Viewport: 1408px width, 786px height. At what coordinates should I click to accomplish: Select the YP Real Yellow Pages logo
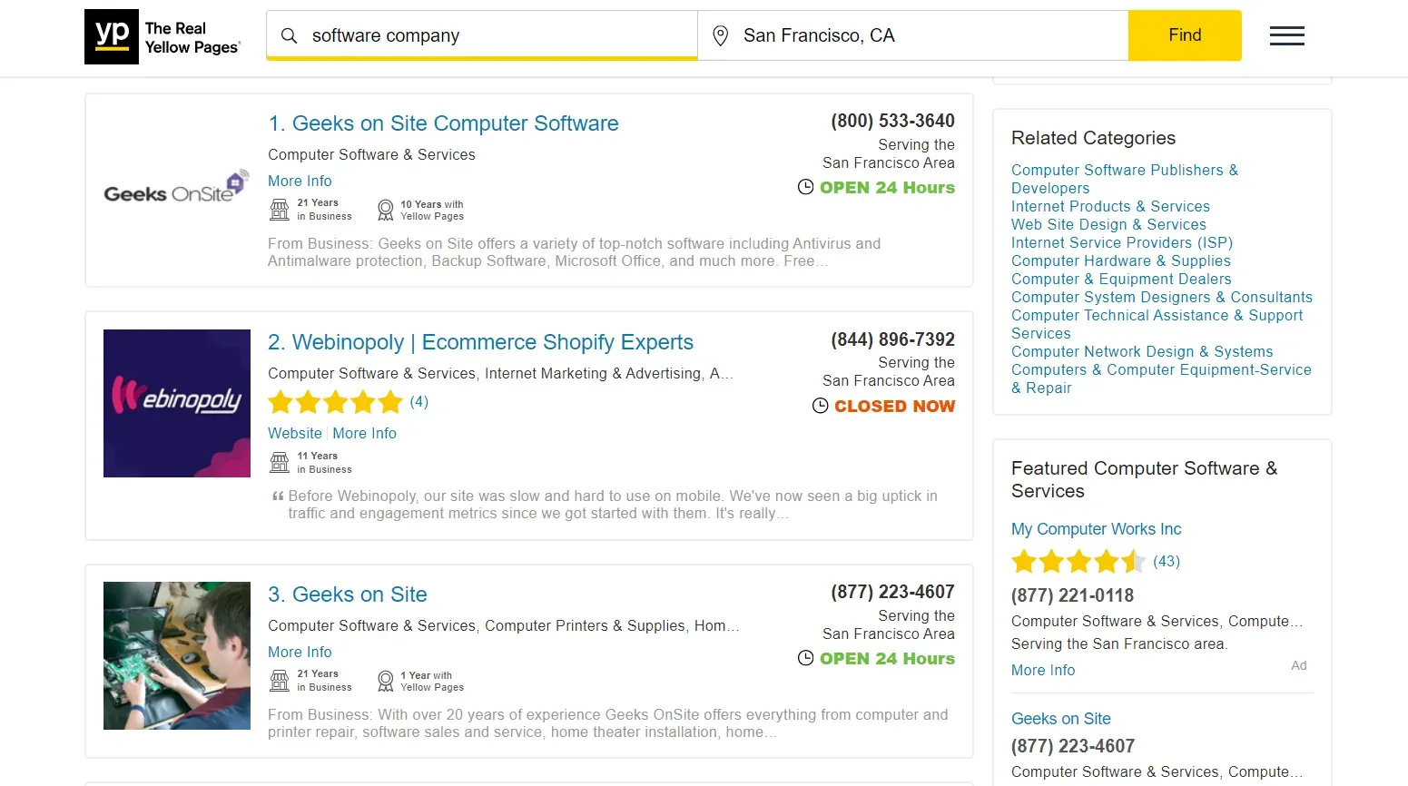[x=162, y=37]
